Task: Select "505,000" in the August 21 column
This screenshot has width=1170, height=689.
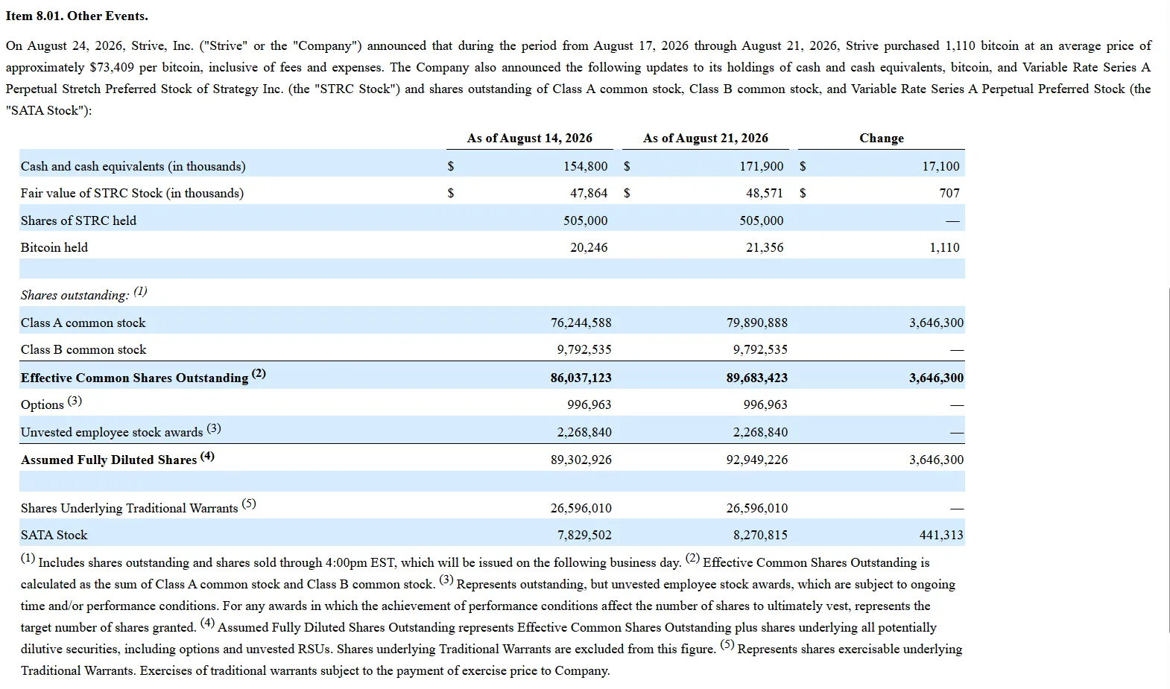Action: pos(762,220)
